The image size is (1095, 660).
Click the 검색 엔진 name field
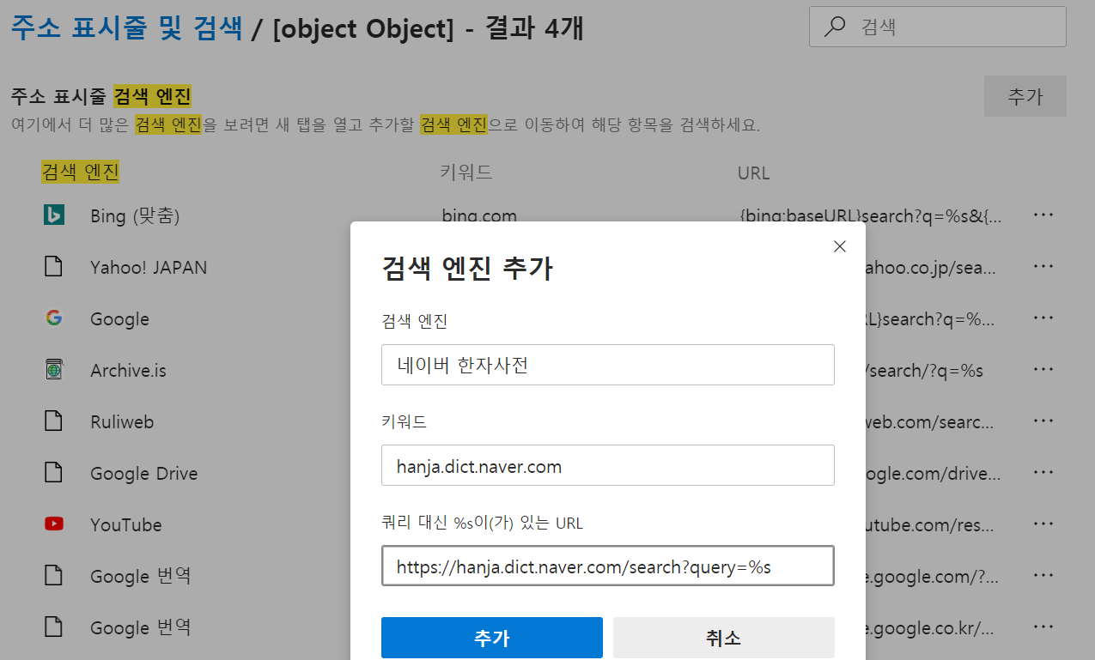(608, 365)
